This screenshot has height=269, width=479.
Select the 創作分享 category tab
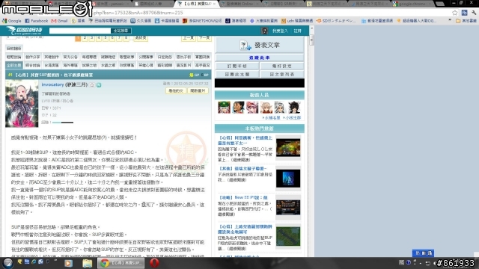pos(33,57)
